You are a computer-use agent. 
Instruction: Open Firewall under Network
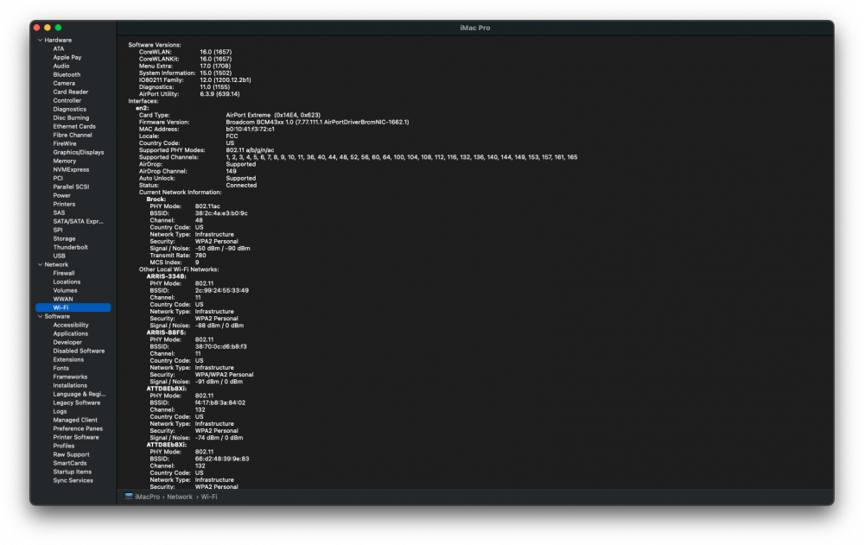[64, 273]
